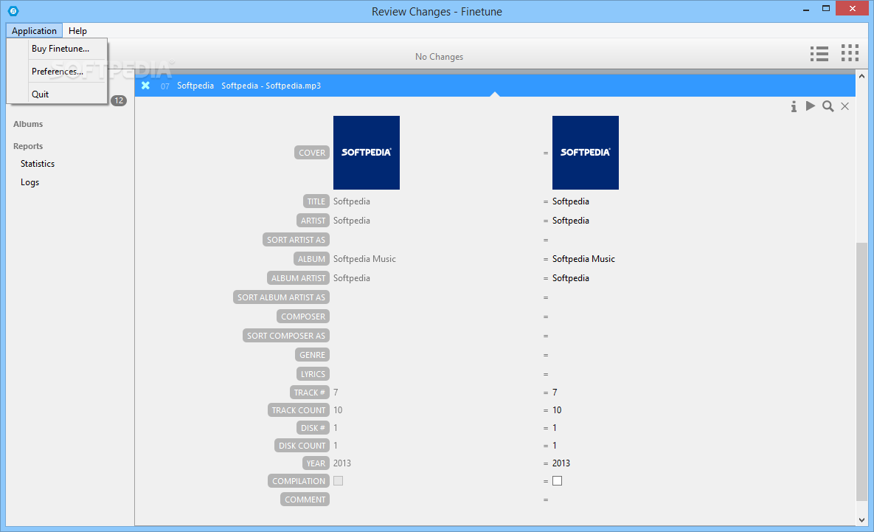Choose Buy Finetune... from the menu

pos(60,49)
